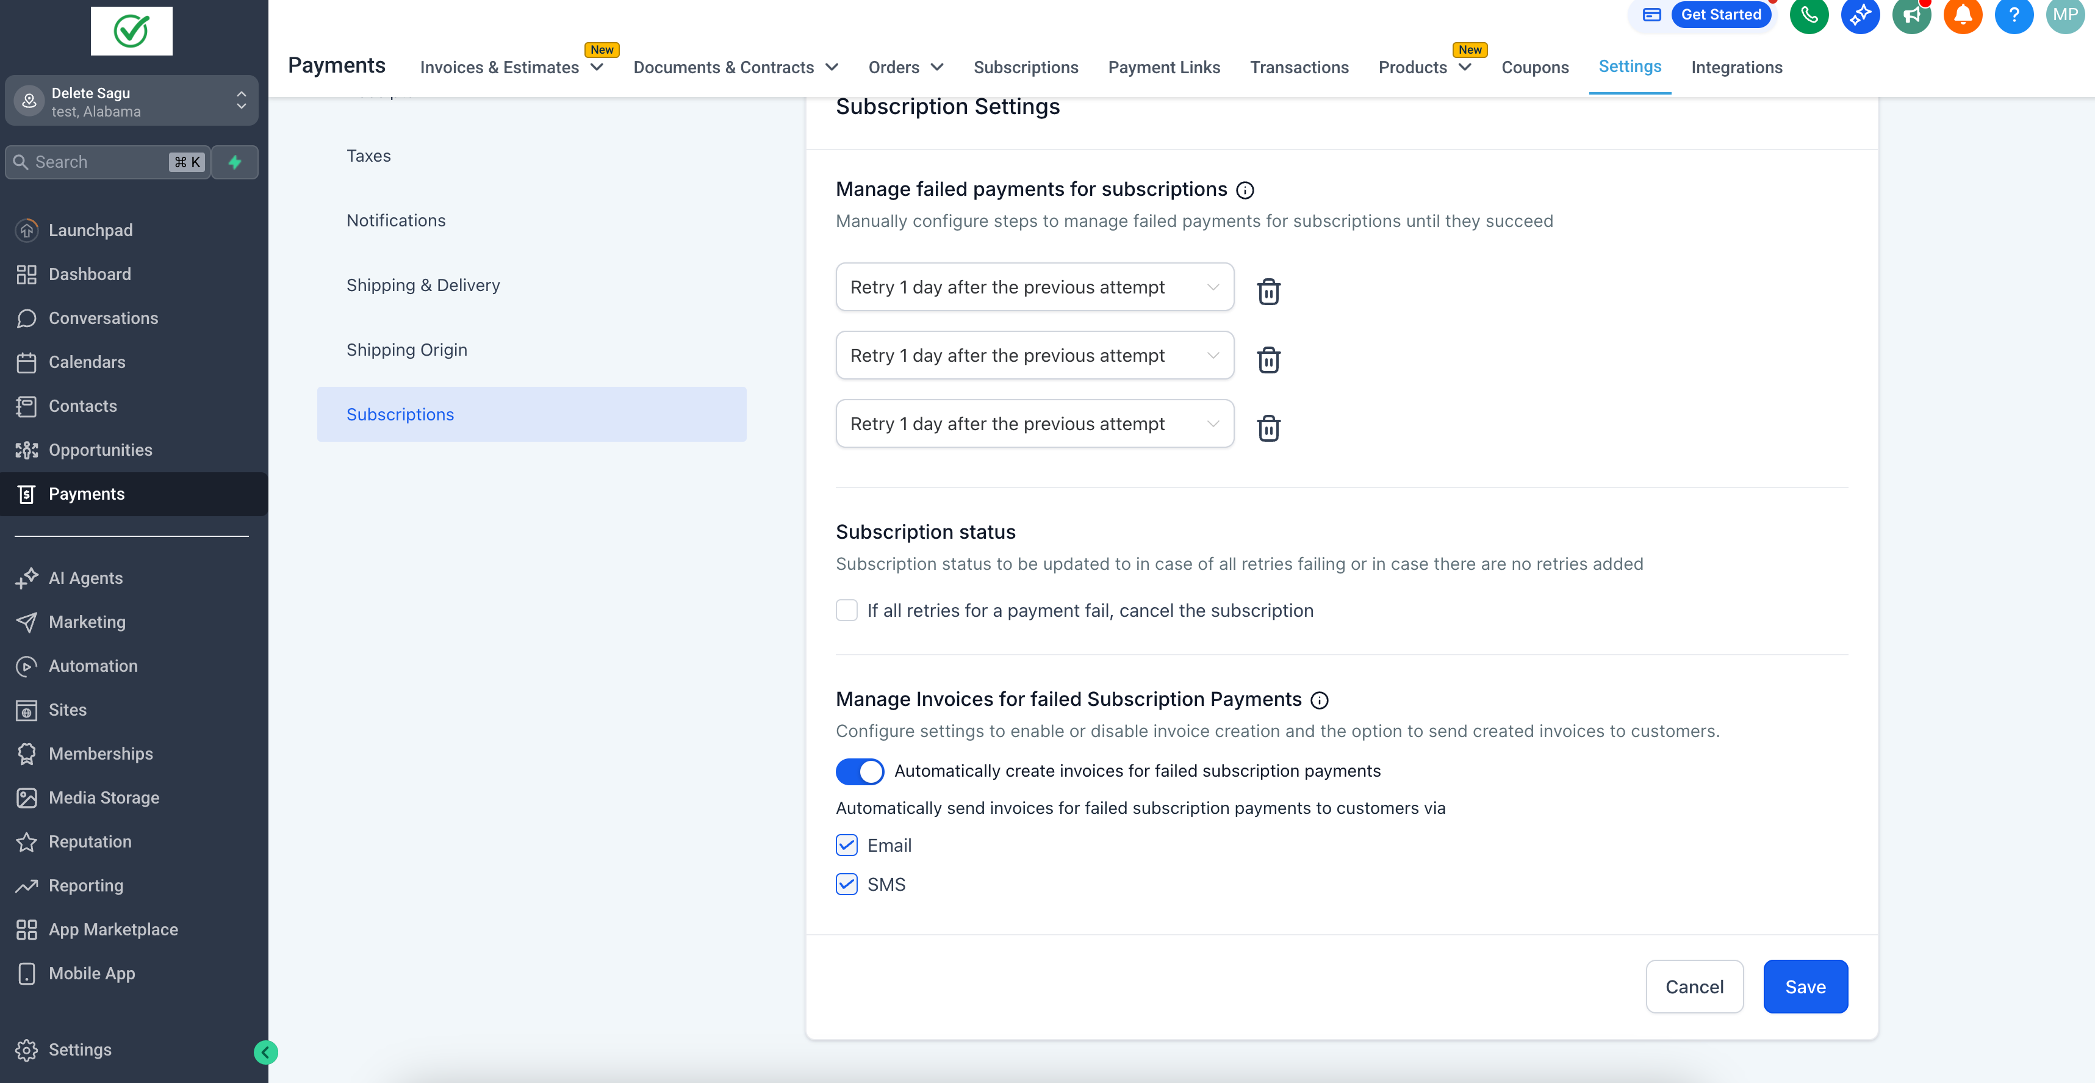This screenshot has height=1083, width=2095.
Task: Toggle automatic invoice creation switch
Action: point(860,771)
